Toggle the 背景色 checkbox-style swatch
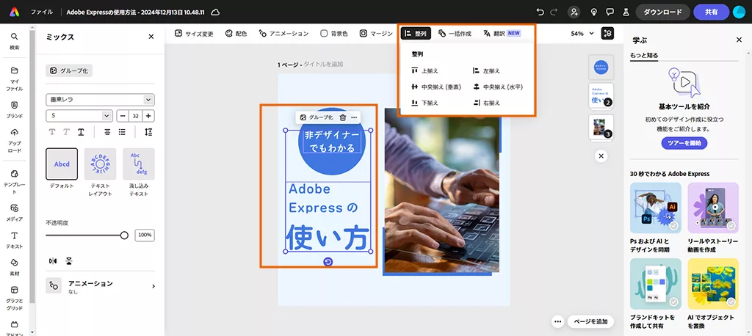The height and width of the screenshot is (336, 752). 324,34
